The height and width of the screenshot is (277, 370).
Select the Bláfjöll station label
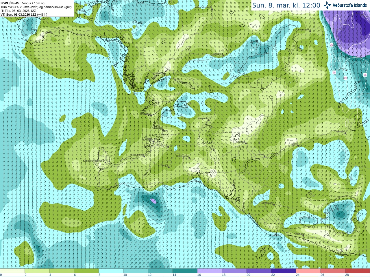(164, 166)
